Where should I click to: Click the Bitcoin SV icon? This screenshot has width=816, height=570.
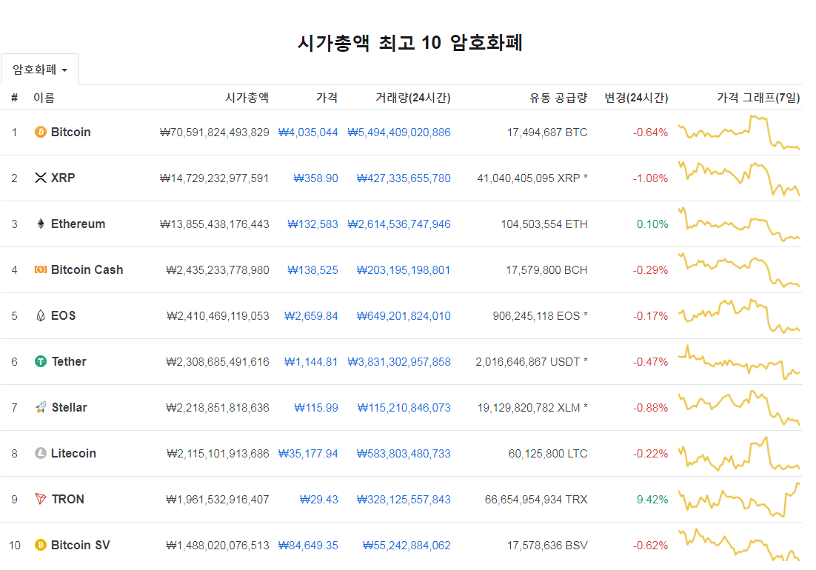click(x=41, y=545)
